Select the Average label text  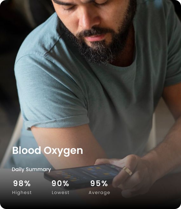(x=99, y=193)
